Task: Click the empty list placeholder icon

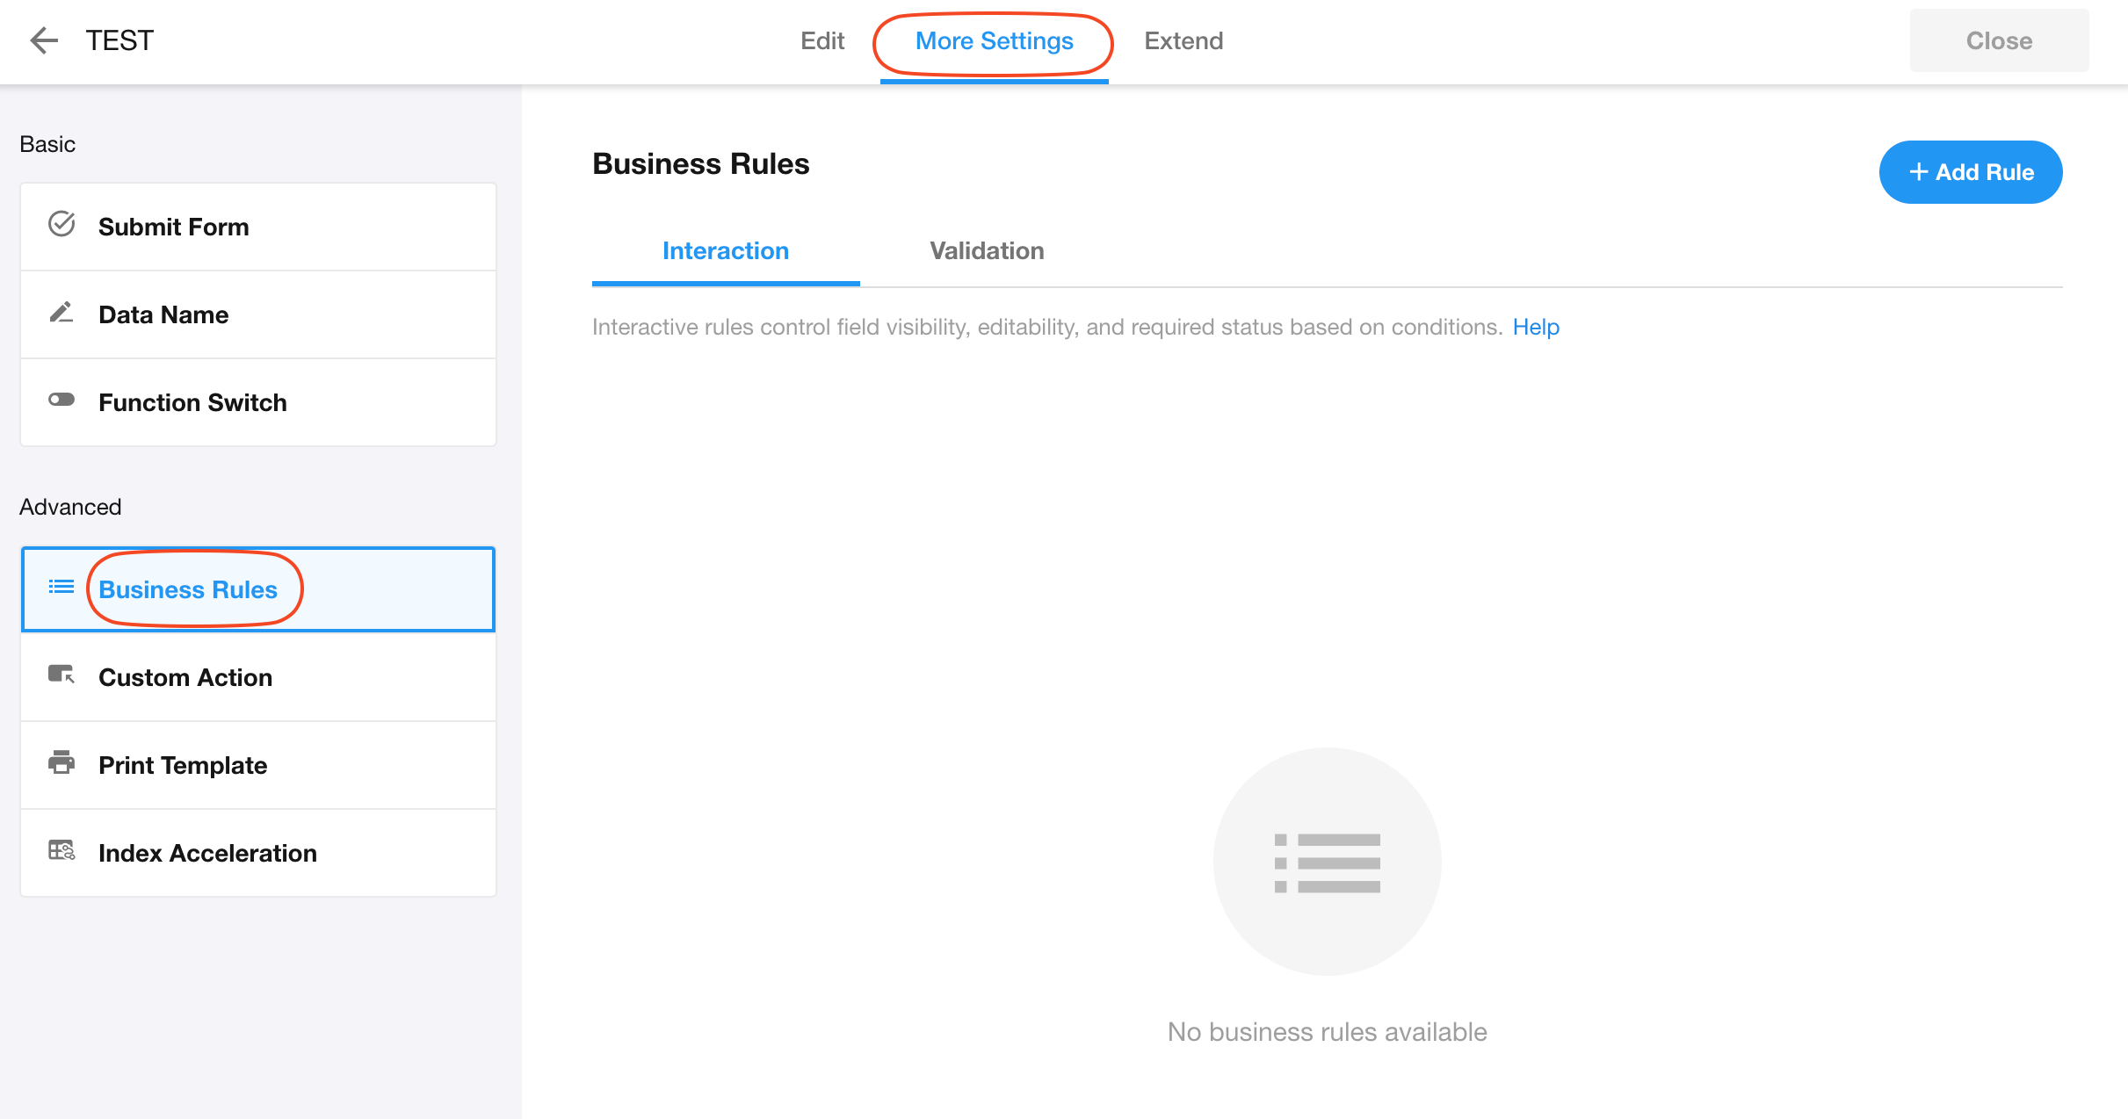Action: point(1327,862)
